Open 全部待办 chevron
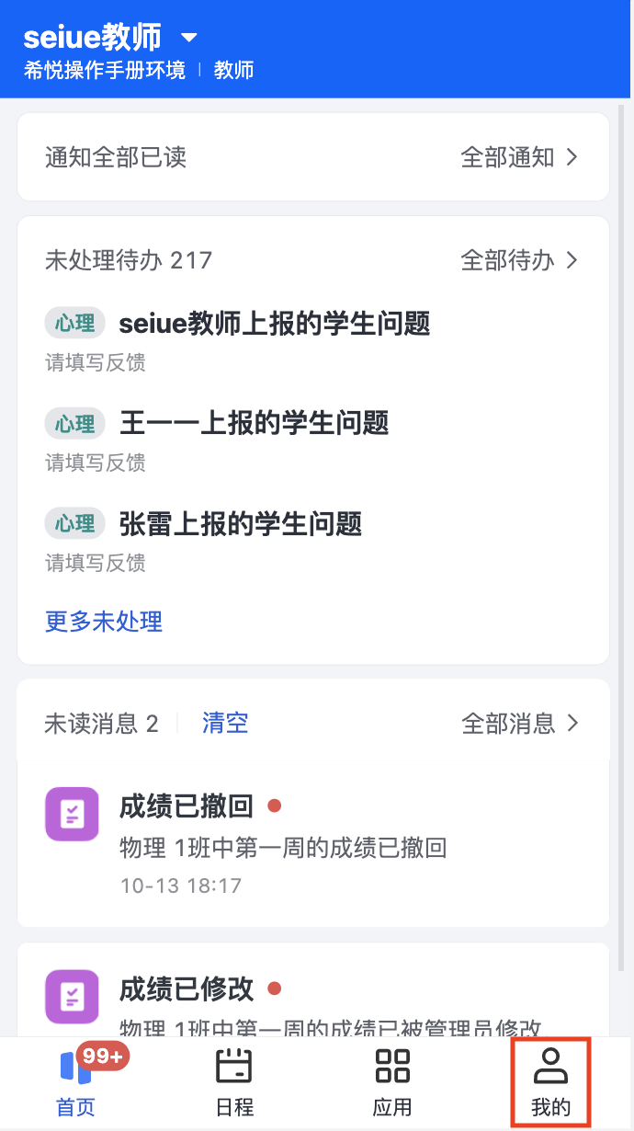 (x=572, y=260)
